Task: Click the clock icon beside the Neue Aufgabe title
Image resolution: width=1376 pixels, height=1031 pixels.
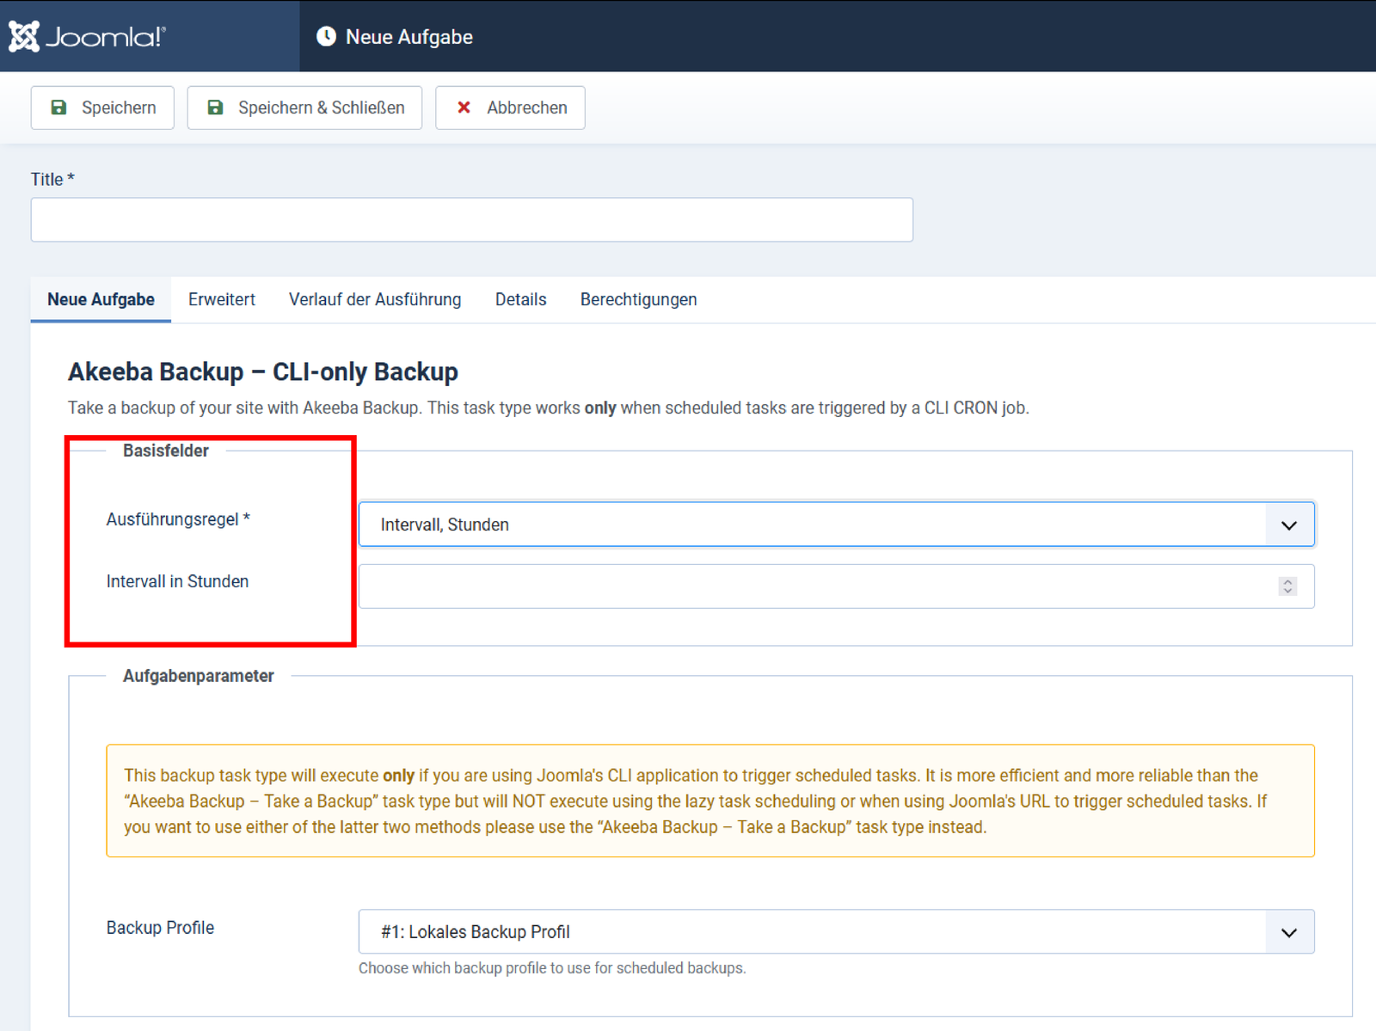Action: click(x=326, y=36)
